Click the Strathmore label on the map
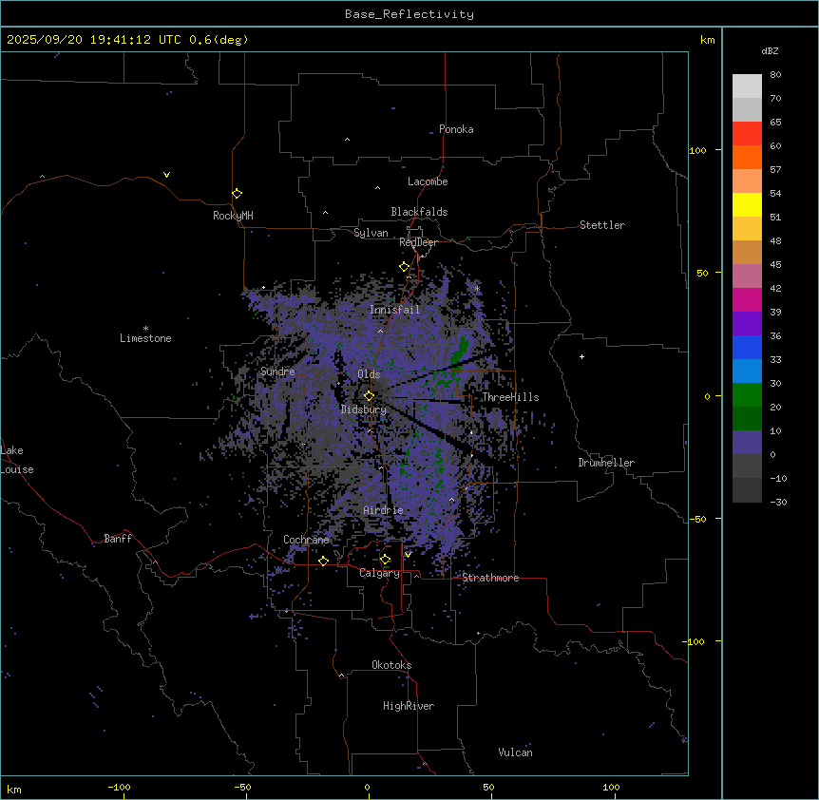 point(490,578)
